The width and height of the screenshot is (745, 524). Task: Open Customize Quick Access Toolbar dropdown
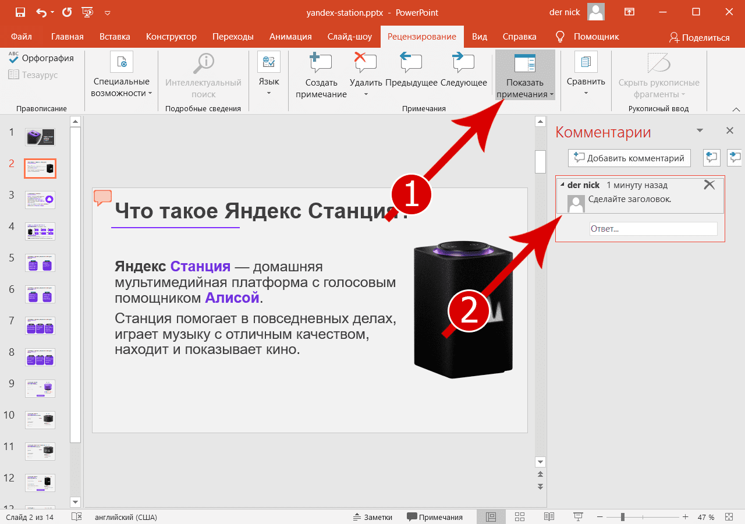click(x=107, y=12)
